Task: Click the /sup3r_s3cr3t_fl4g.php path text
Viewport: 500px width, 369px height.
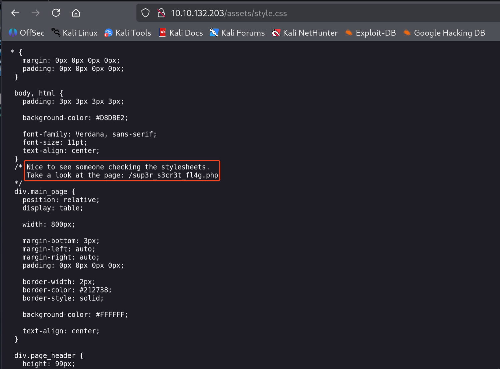Action: pos(173,175)
